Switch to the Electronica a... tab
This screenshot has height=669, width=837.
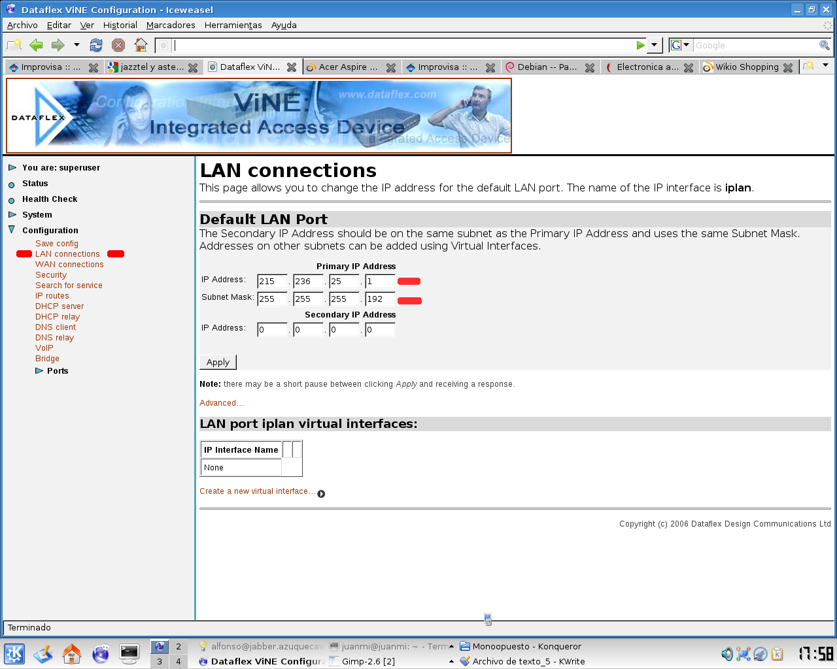642,67
